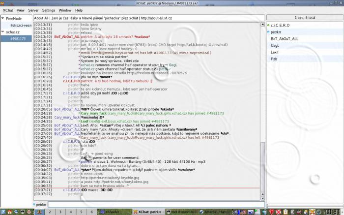Switch to virtual desktop 6

click(x=92, y=212)
